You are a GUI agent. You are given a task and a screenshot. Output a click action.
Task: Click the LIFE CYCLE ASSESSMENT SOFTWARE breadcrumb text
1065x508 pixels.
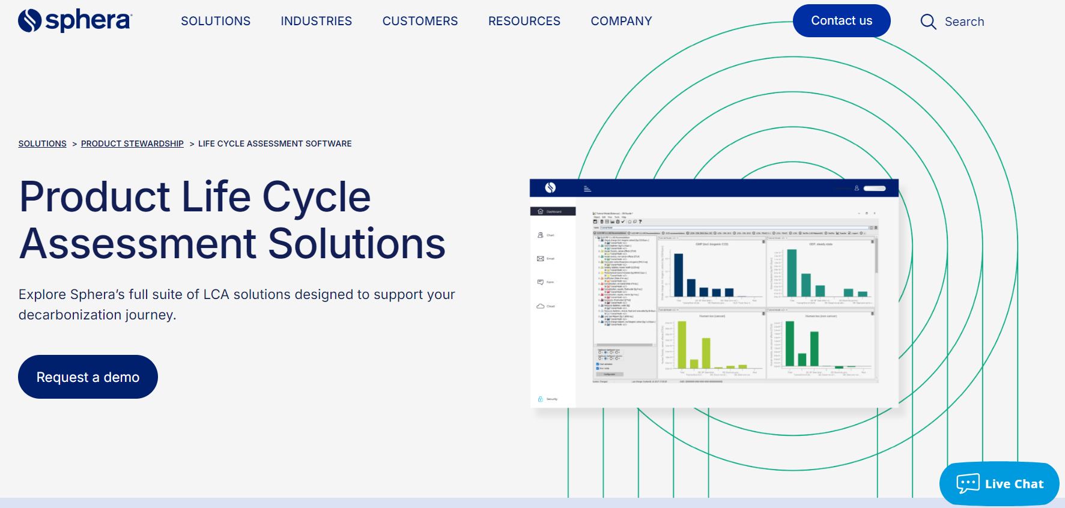275,144
